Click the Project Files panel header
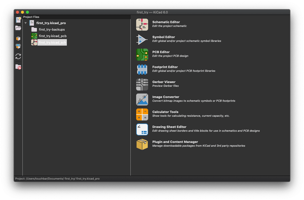304x200 pixels. tap(31, 17)
